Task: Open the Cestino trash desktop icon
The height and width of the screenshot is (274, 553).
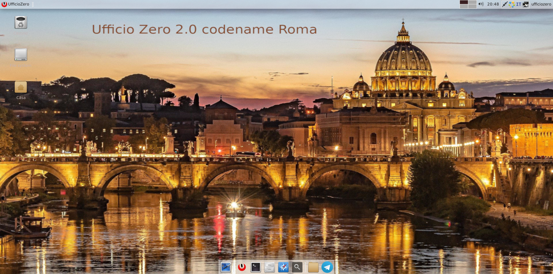Action: pos(21,23)
